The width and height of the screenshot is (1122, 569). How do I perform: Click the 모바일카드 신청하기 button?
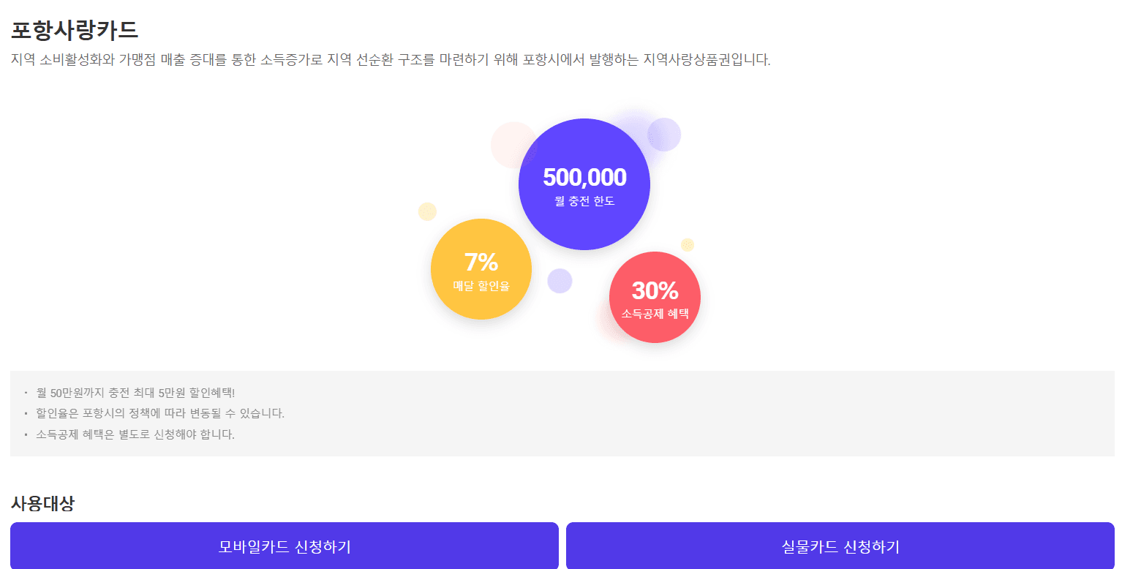pos(285,546)
